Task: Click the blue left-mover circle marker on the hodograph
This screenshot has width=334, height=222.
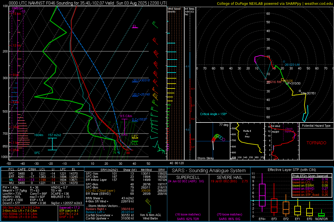Action: pyautogui.click(x=284, y=62)
